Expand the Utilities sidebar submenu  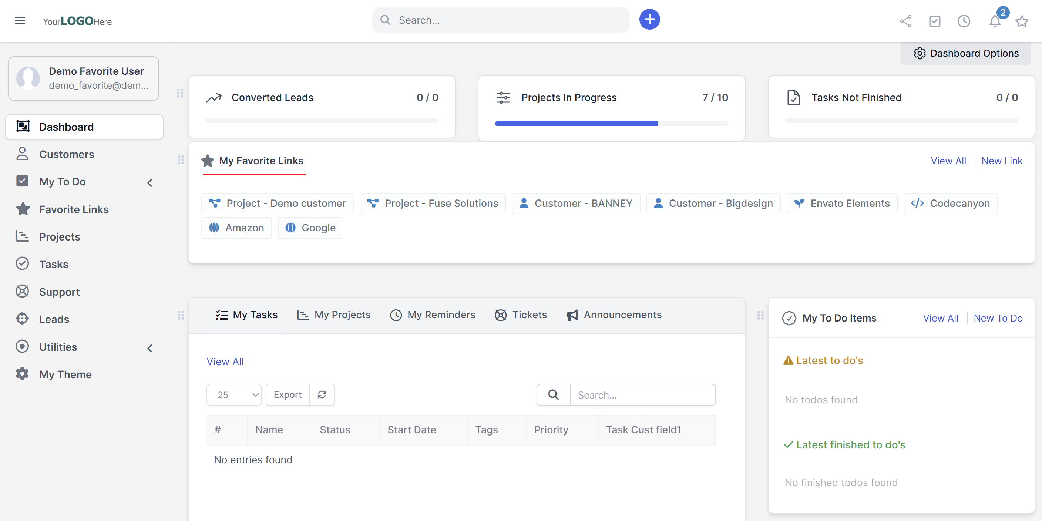149,348
